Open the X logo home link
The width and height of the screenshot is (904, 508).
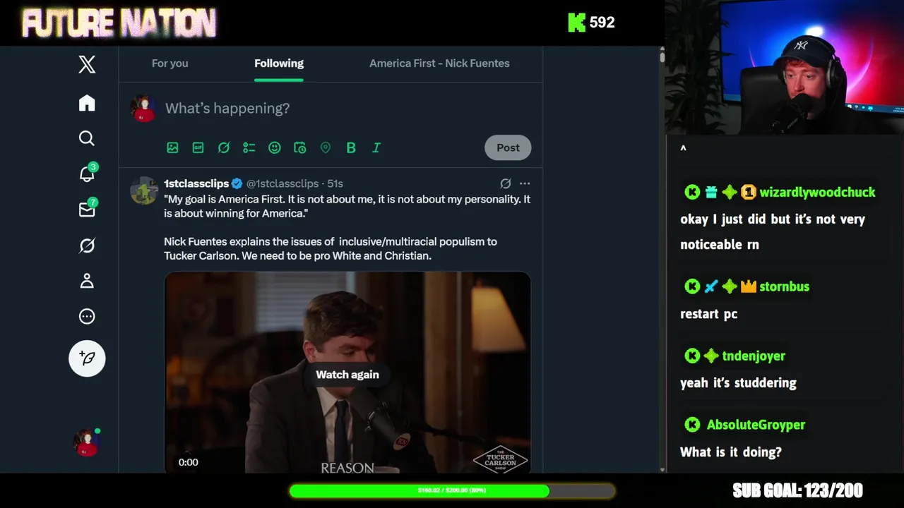87,65
